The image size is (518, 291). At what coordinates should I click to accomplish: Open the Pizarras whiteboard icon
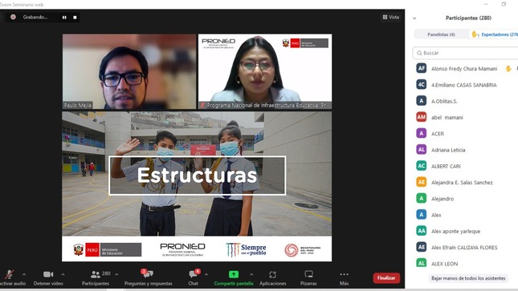(308, 274)
